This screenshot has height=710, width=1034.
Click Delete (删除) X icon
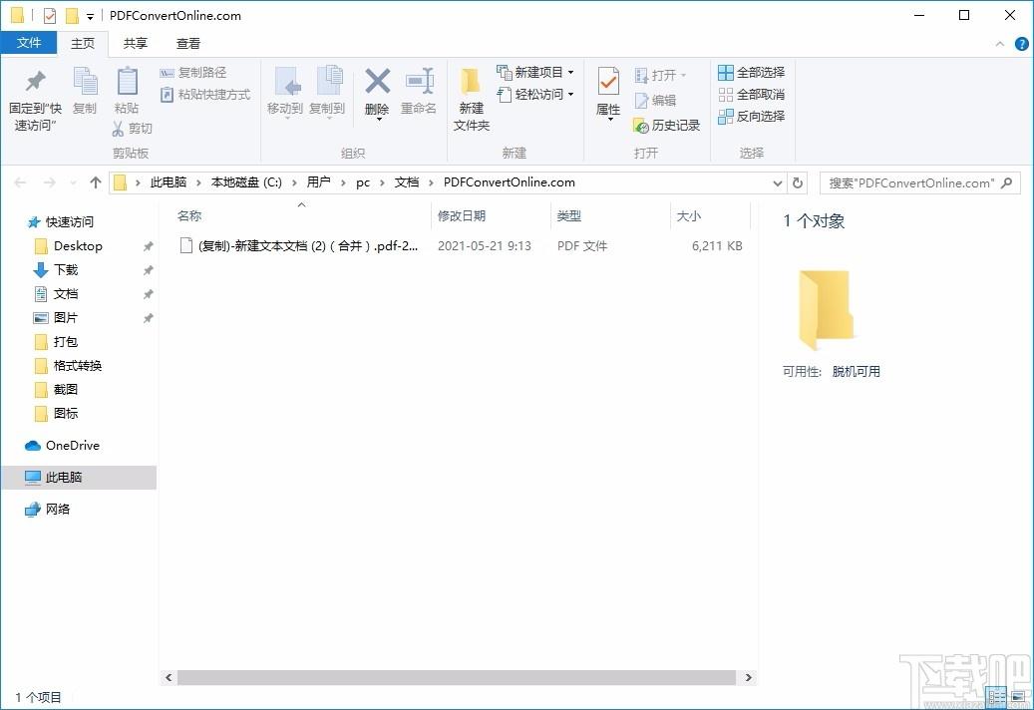click(377, 82)
